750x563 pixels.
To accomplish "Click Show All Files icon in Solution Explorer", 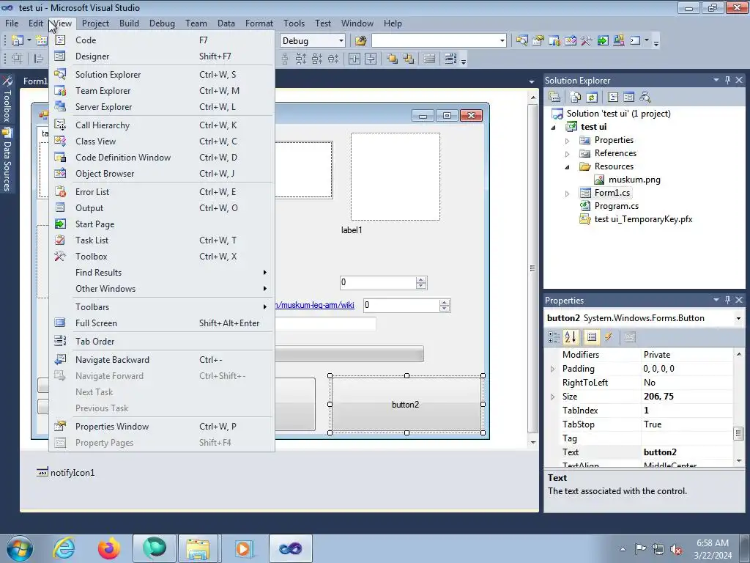I will 576,97.
